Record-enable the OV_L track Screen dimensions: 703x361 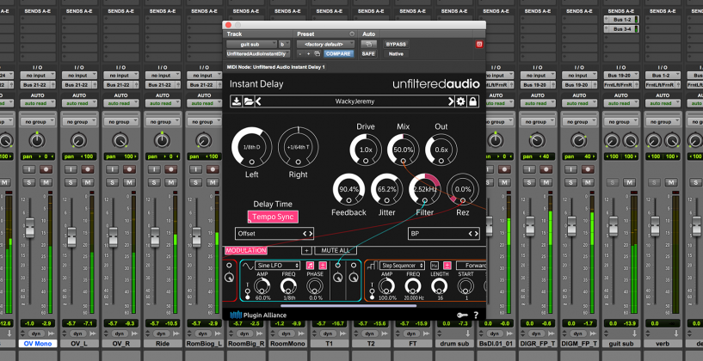click(x=87, y=169)
